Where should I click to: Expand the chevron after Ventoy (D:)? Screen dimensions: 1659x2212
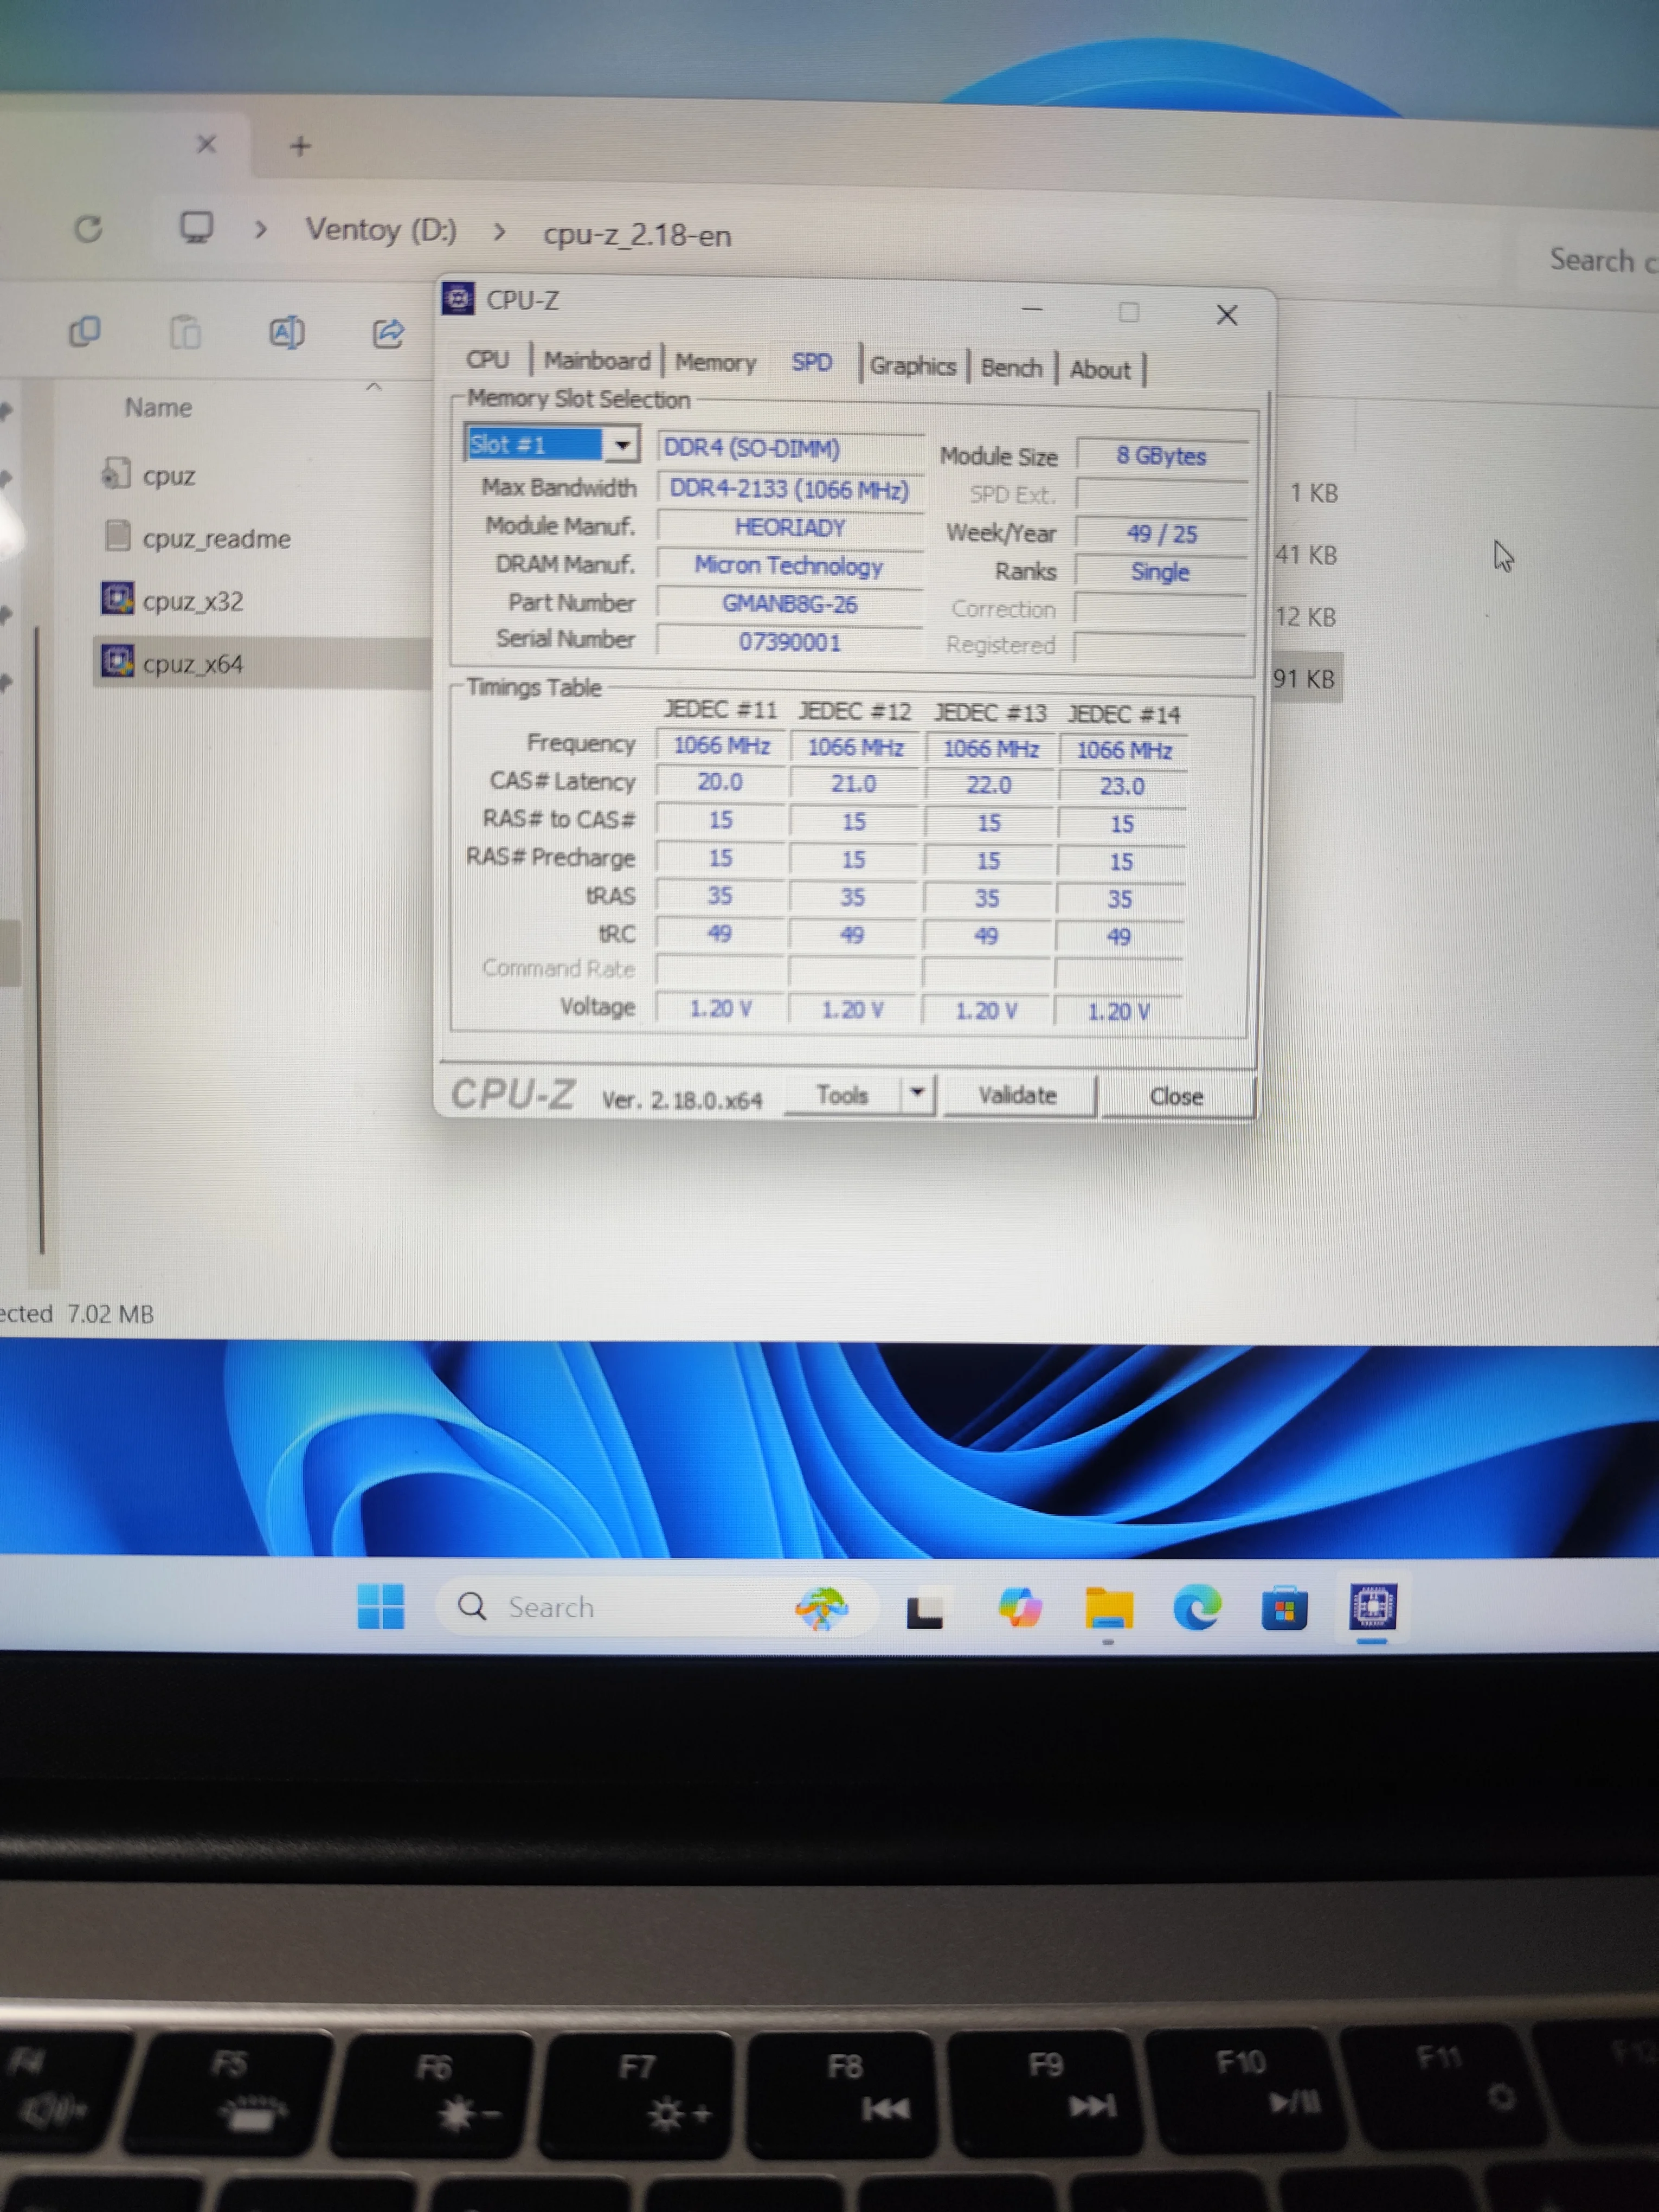[x=499, y=232]
